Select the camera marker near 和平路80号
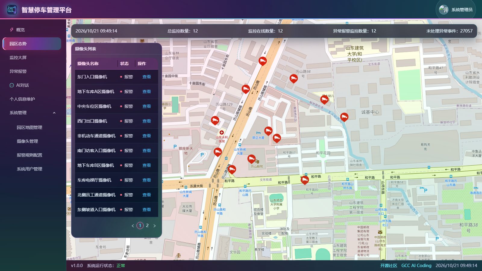Image resolution: width=482 pixels, height=271 pixels. (305, 180)
